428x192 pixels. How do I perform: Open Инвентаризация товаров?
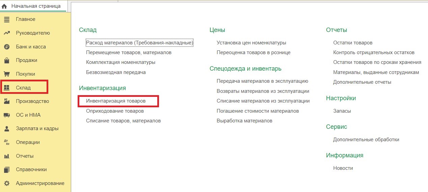116,101
